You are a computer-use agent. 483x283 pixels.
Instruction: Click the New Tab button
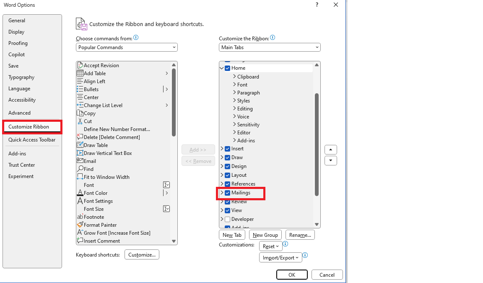[232, 235]
